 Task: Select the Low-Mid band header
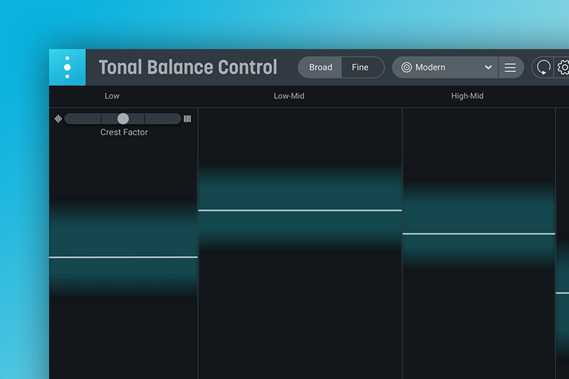click(x=289, y=96)
